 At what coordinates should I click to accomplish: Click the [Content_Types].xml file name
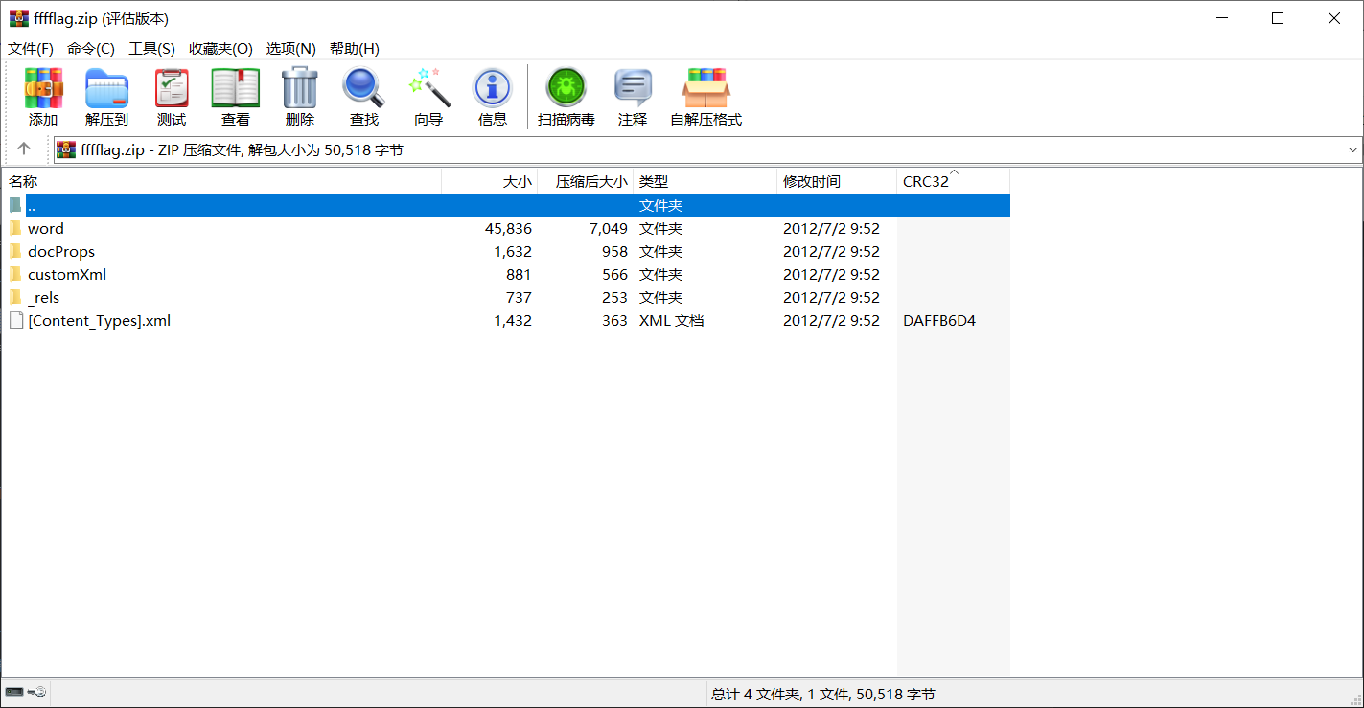coord(100,320)
